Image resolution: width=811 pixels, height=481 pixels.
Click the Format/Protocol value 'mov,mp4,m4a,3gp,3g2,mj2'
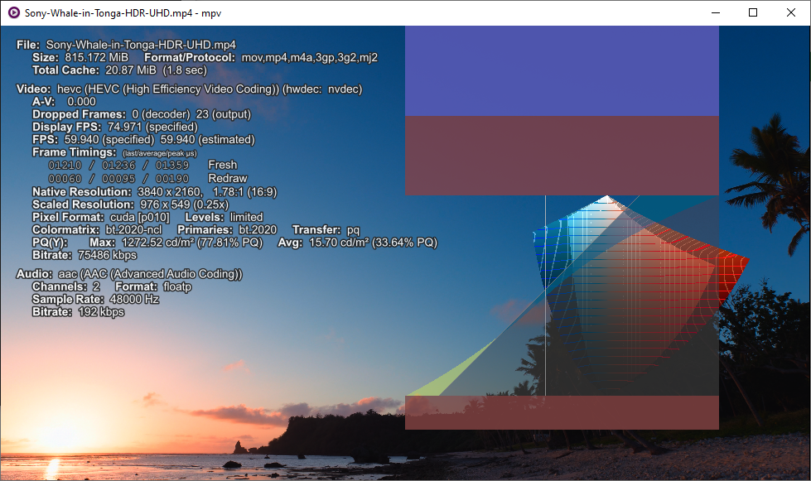(309, 57)
